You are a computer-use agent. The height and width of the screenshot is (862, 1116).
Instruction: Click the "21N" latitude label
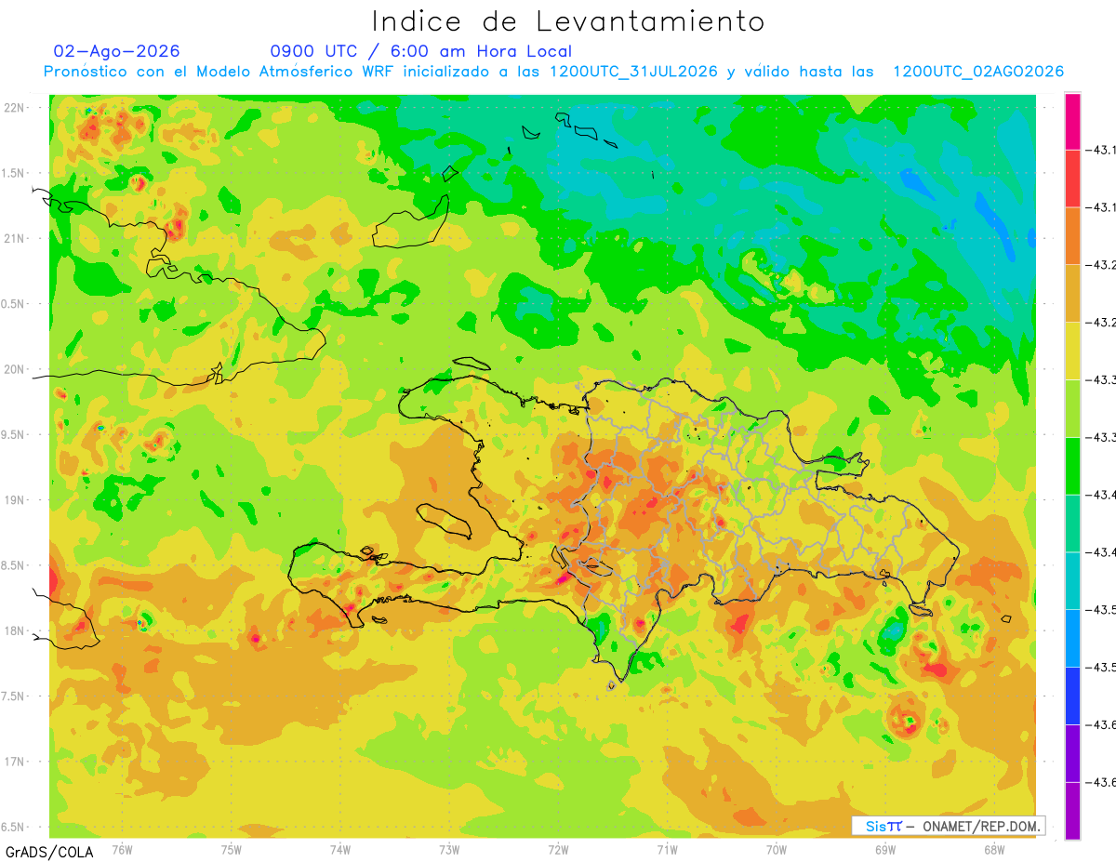(x=15, y=238)
